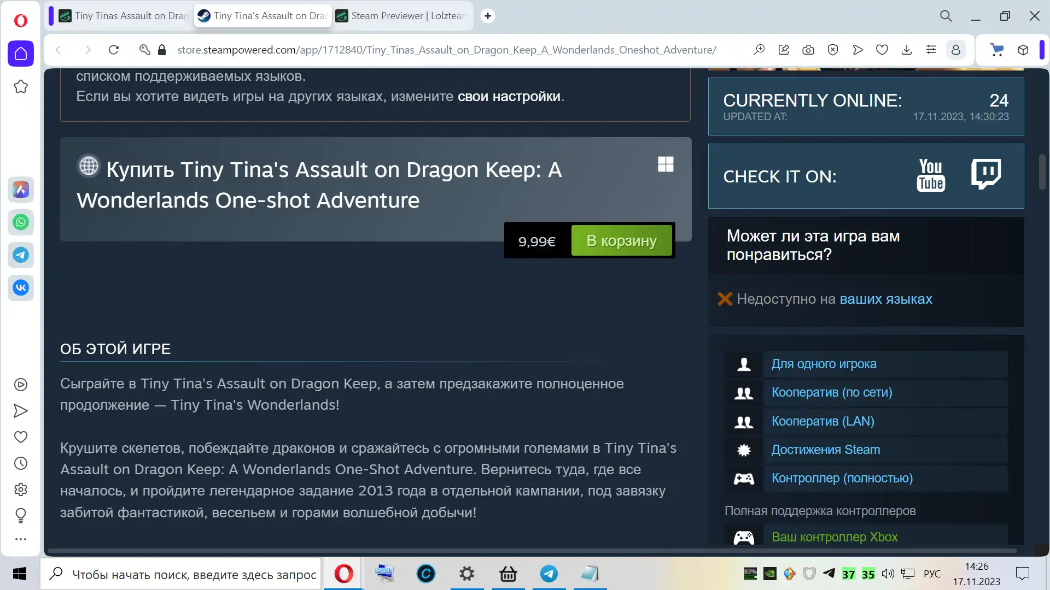Reload the current Steam page
The width and height of the screenshot is (1050, 590).
(x=114, y=50)
